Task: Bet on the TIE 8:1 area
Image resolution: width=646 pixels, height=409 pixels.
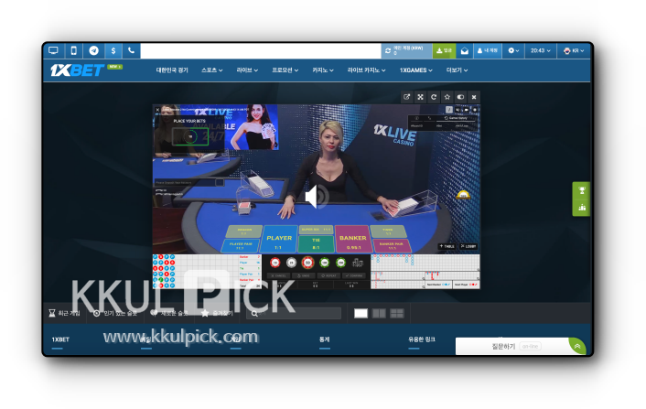Action: 316,243
